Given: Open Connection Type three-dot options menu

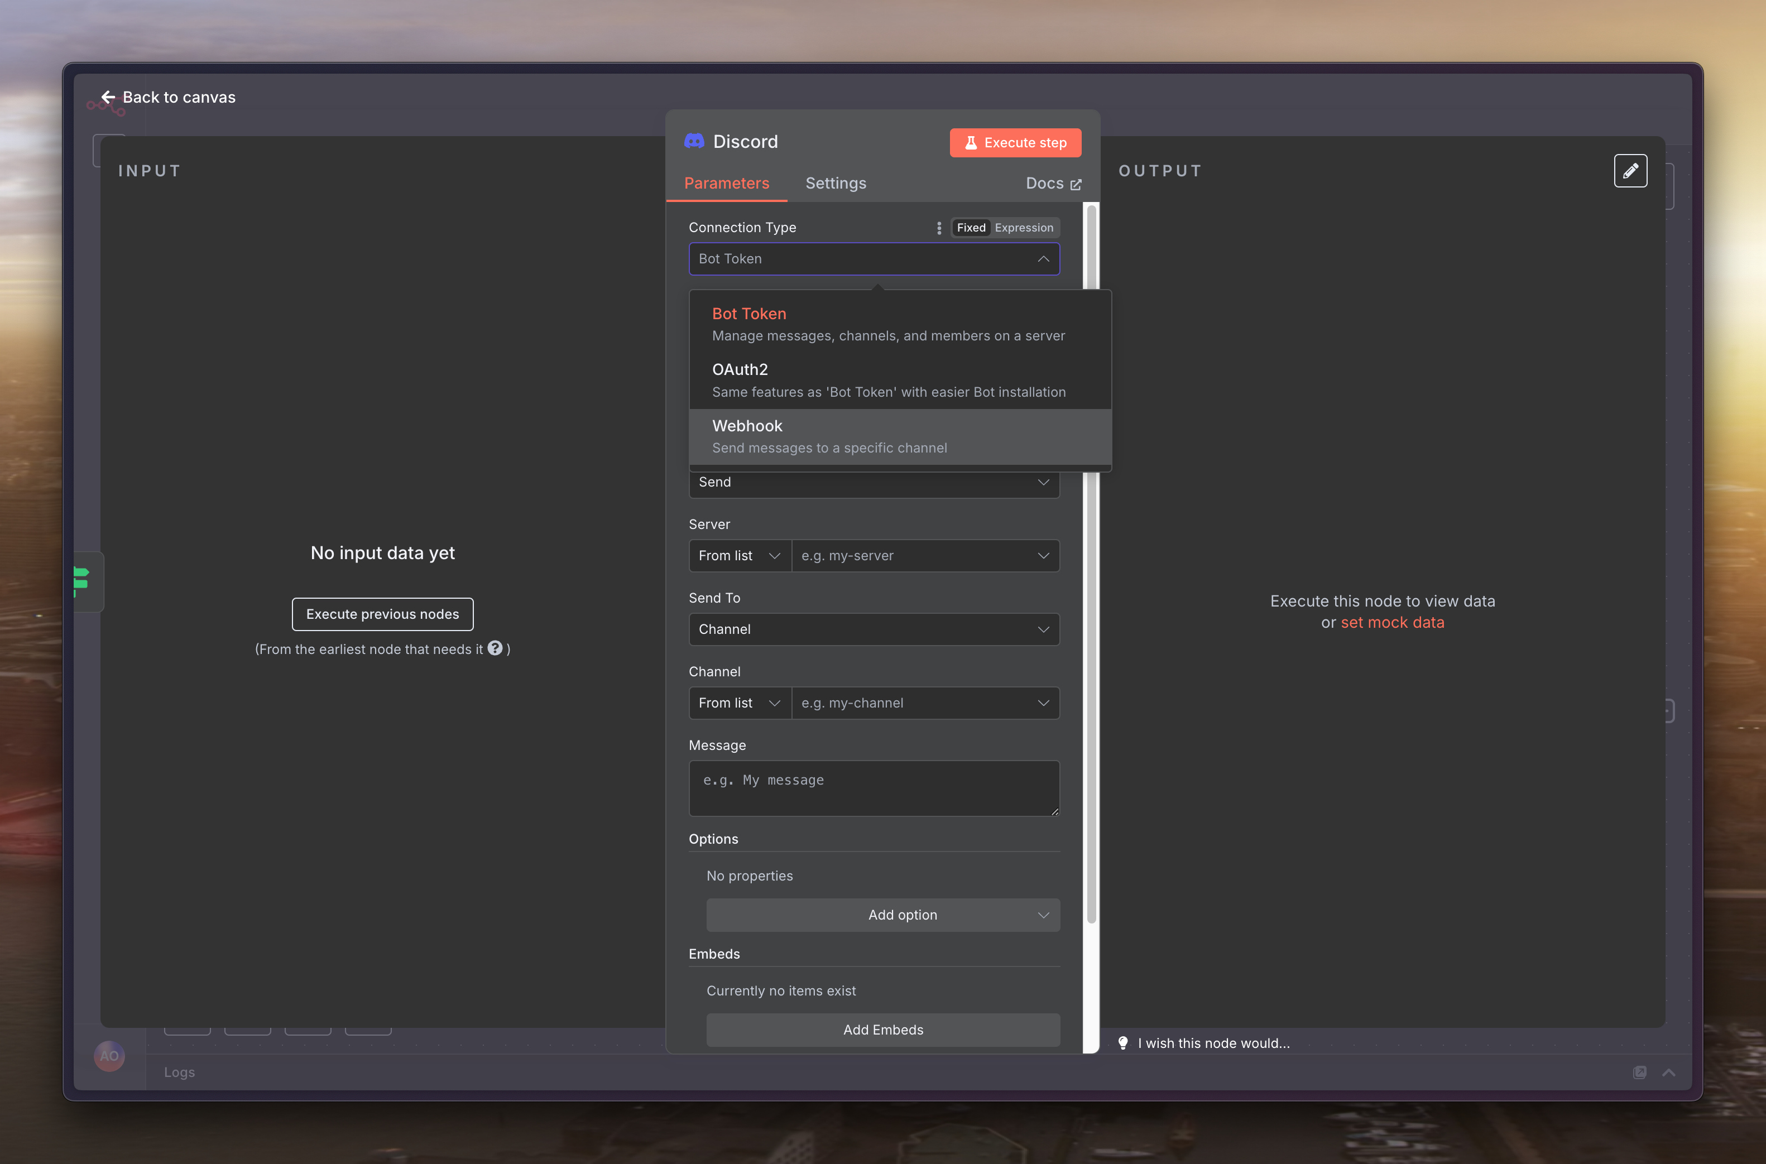Looking at the screenshot, I should 938,228.
